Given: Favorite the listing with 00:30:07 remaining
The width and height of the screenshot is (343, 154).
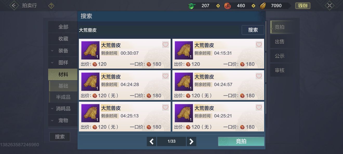Looking at the screenshot, I should point(166,45).
